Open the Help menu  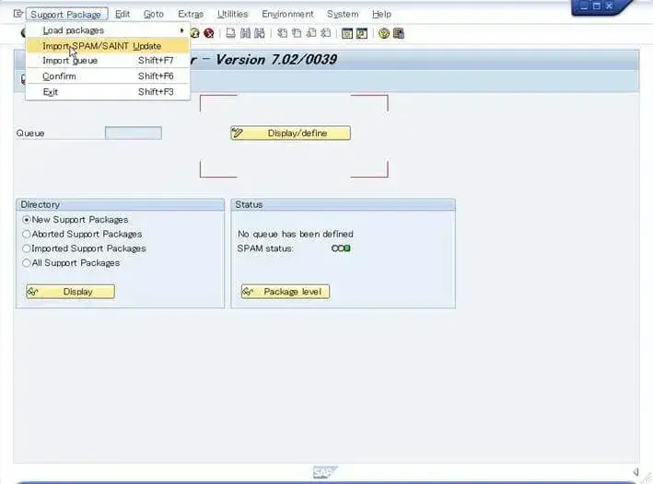381,14
